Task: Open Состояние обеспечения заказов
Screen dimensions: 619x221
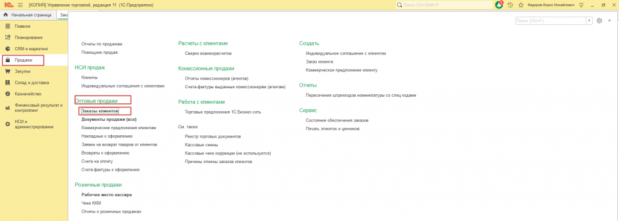Action: 337,120
